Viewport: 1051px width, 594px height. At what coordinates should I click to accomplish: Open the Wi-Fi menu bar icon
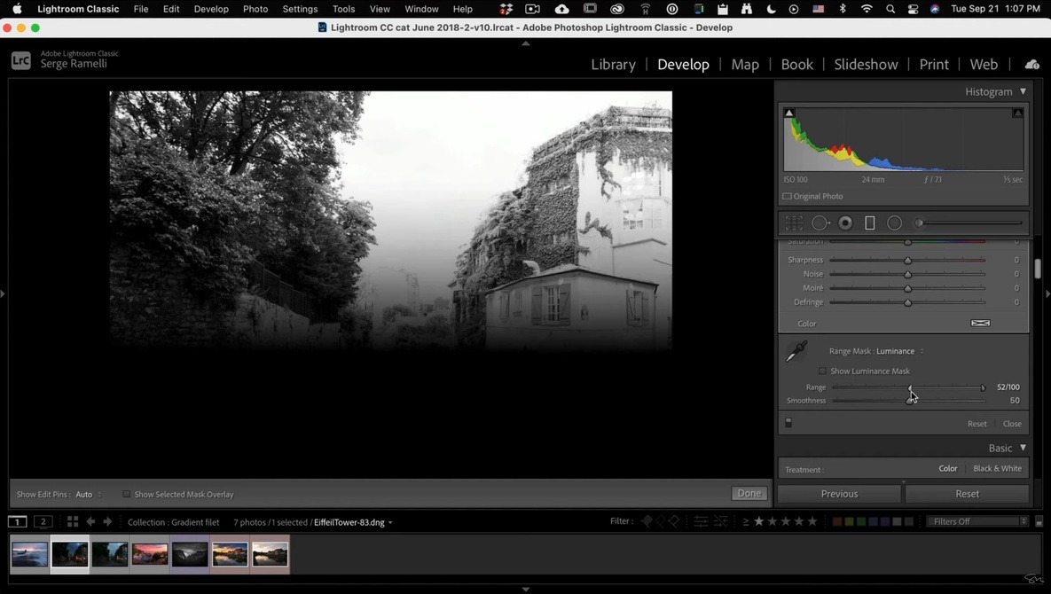point(867,9)
